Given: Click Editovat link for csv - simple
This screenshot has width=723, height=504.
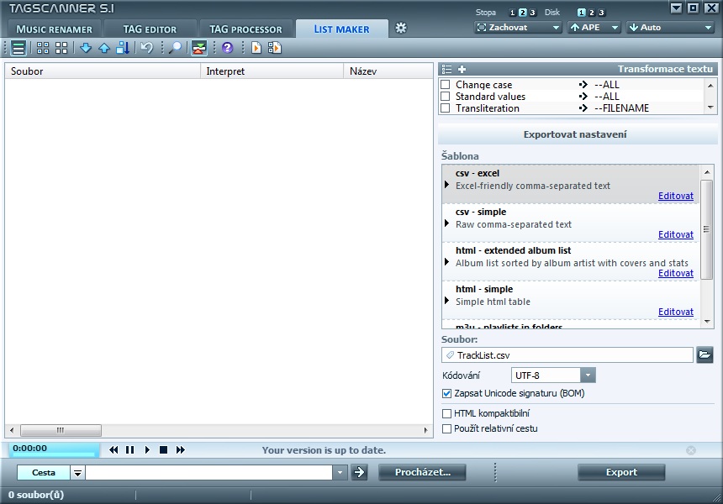Looking at the screenshot, I should coord(675,234).
